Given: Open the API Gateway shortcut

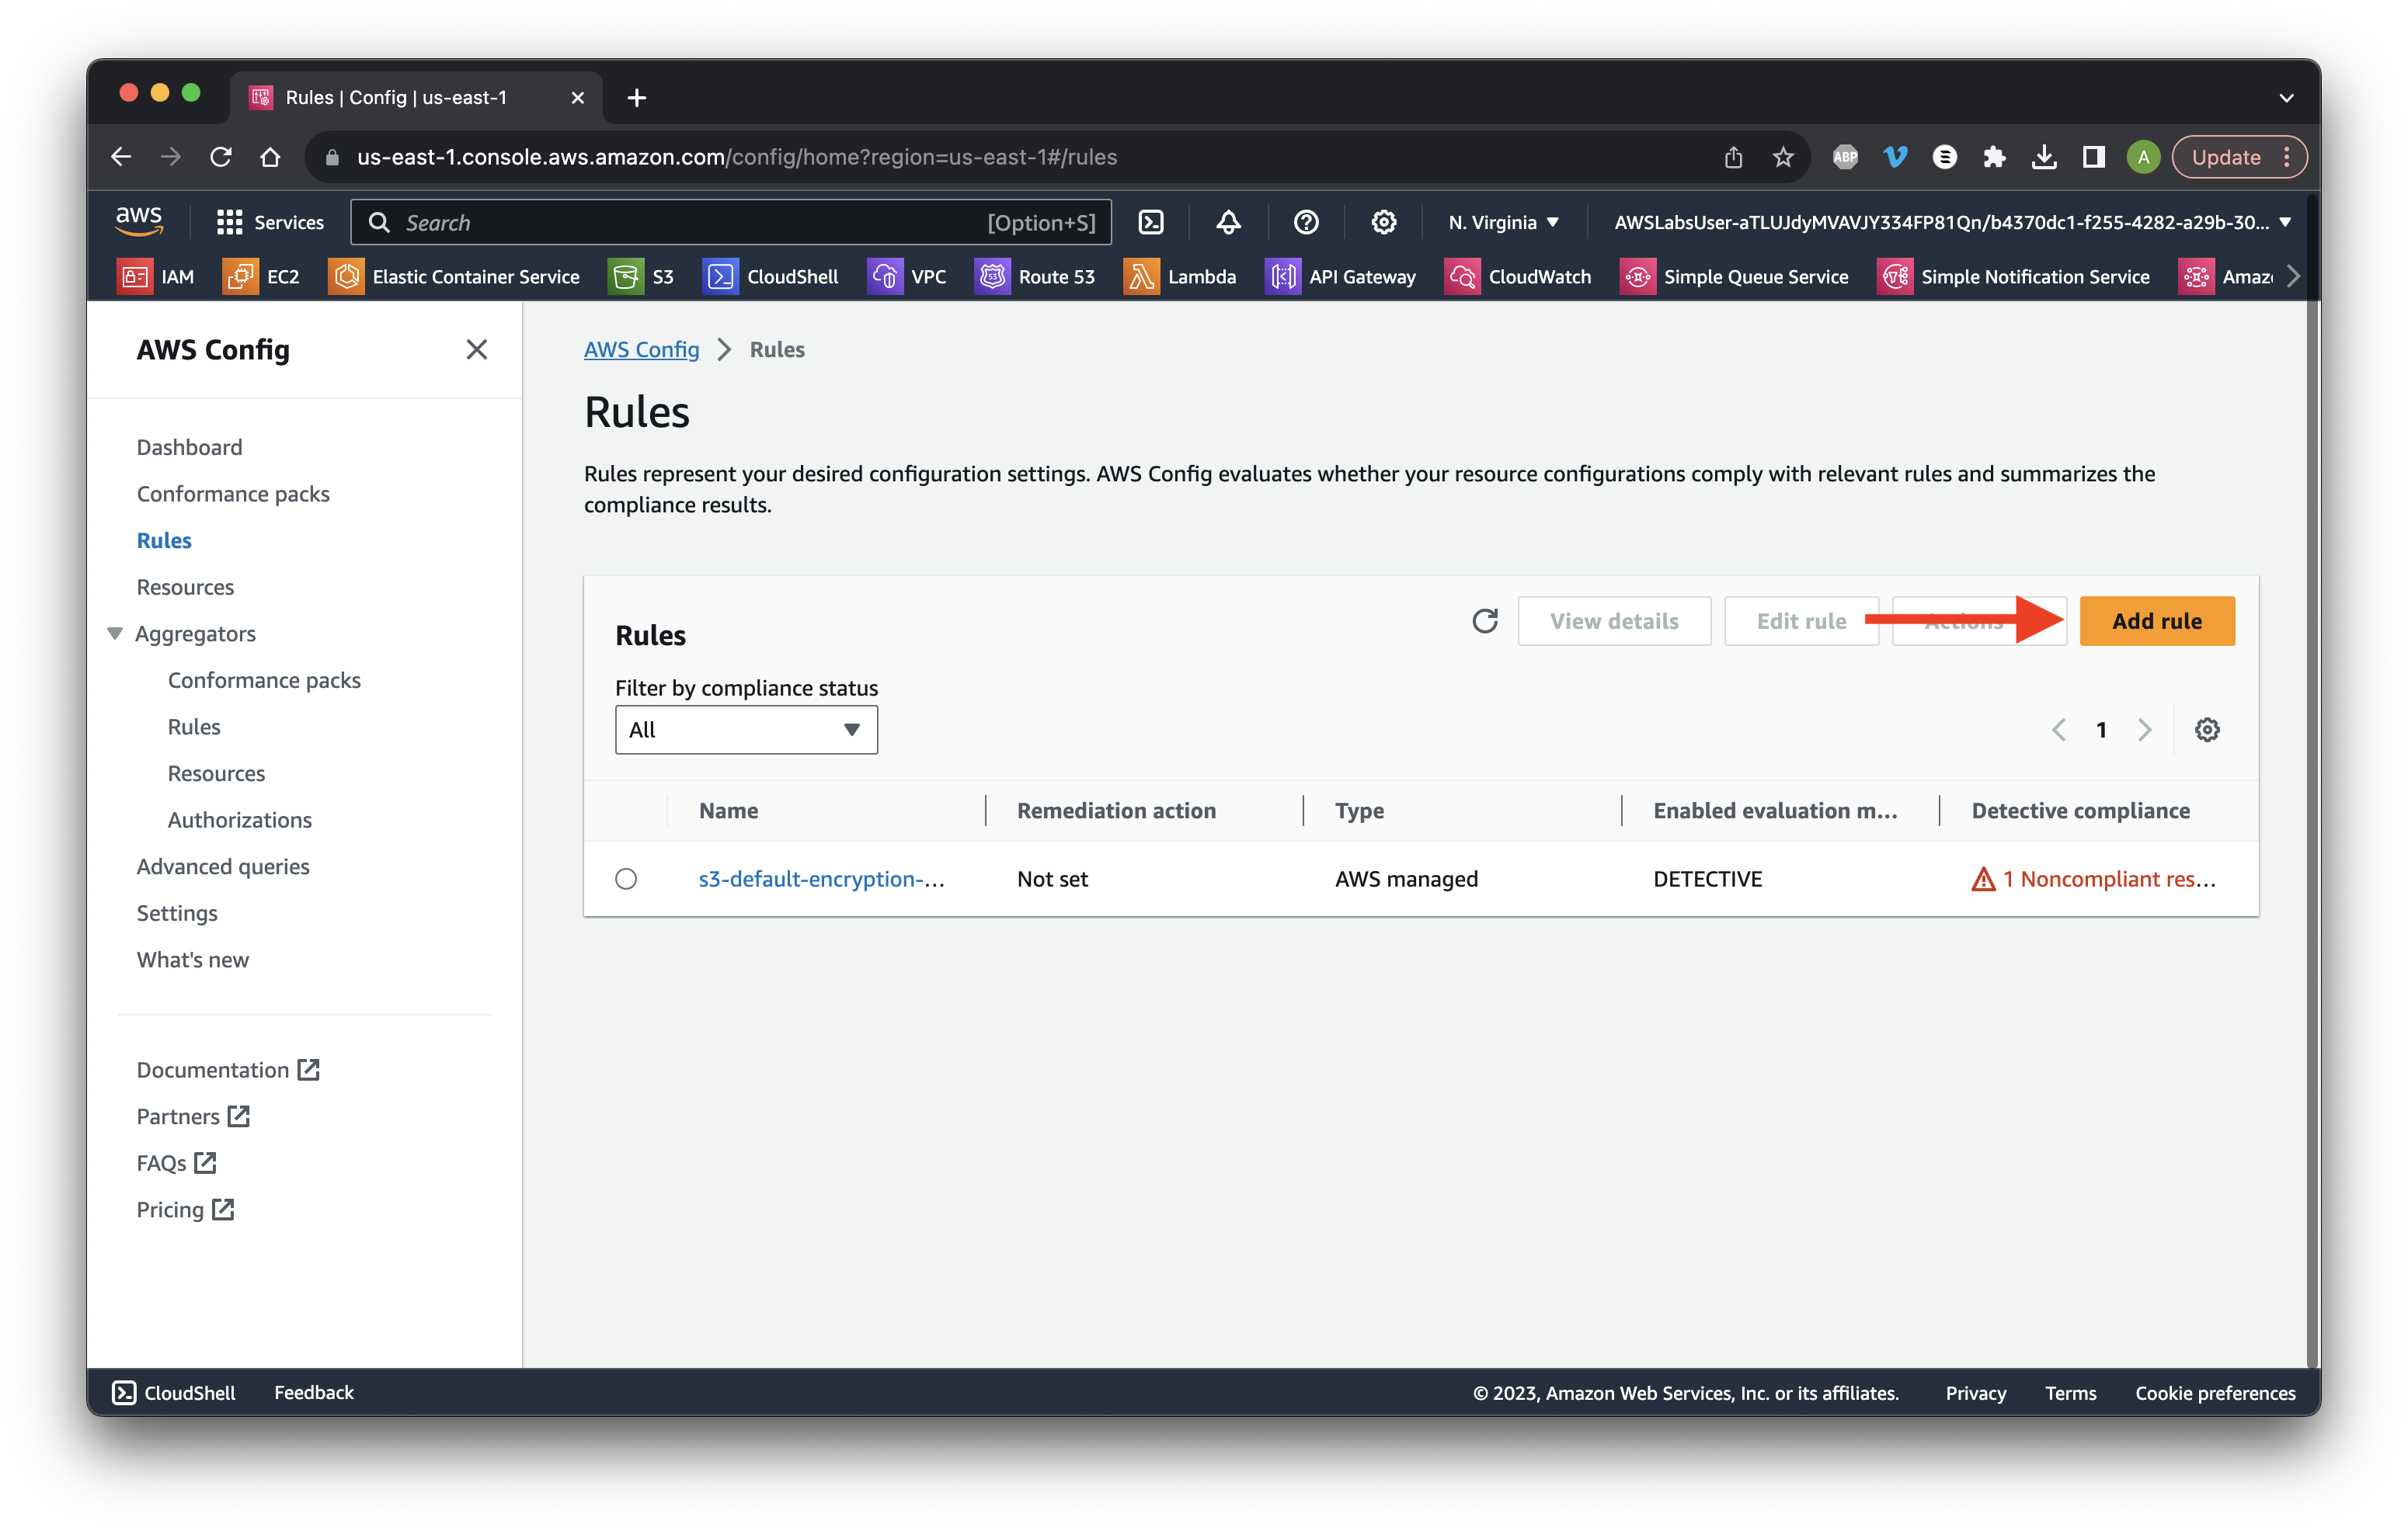Looking at the screenshot, I should point(1340,276).
